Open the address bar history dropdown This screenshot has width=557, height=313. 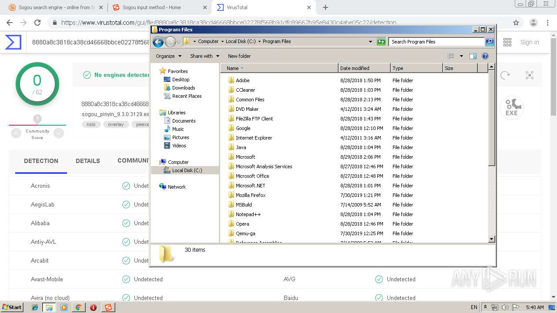click(370, 42)
